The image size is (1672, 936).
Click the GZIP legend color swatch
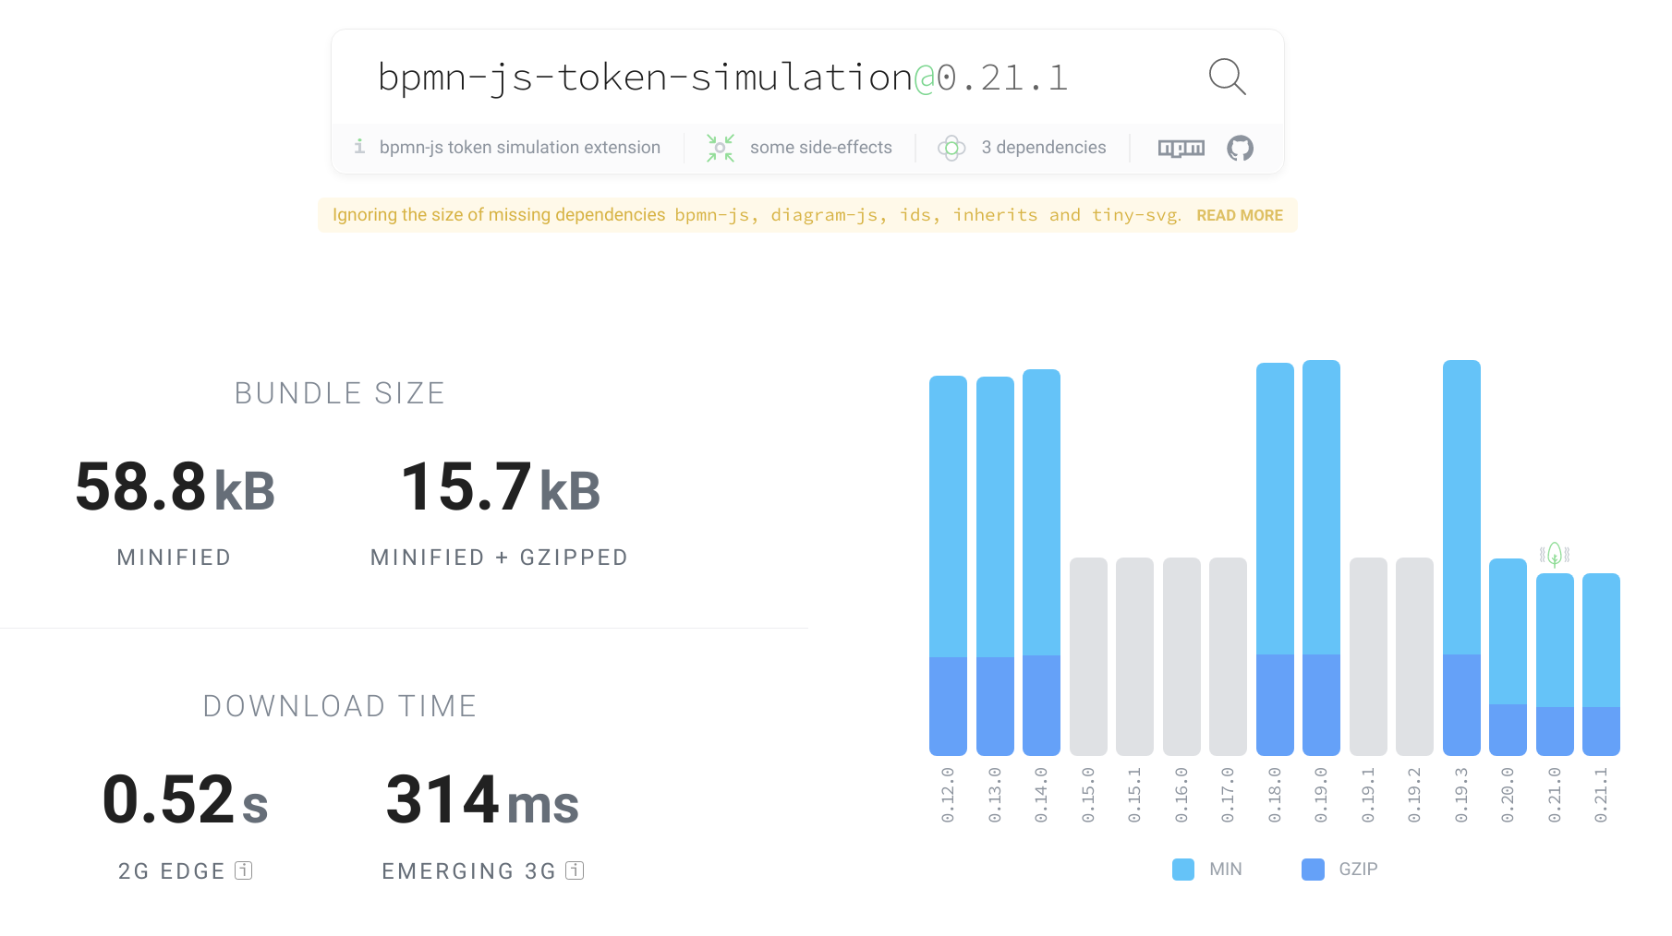[1313, 870]
